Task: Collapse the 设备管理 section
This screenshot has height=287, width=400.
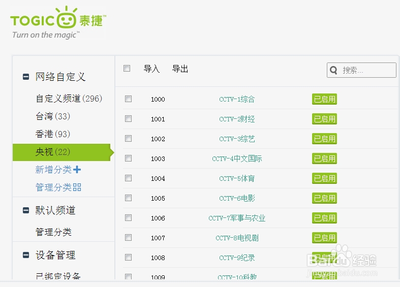Action: (x=26, y=255)
